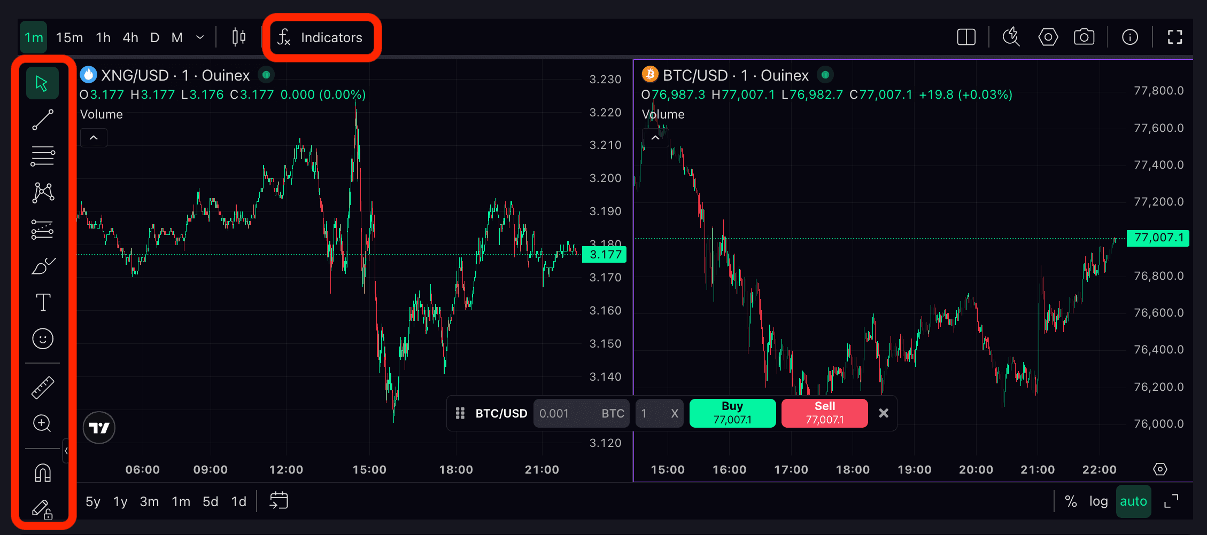Open chart settings hexagon icon
The width and height of the screenshot is (1207, 535).
(1048, 37)
